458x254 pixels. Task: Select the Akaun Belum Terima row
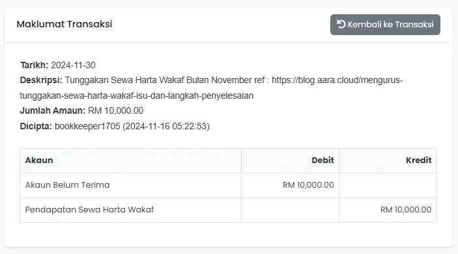(229, 185)
